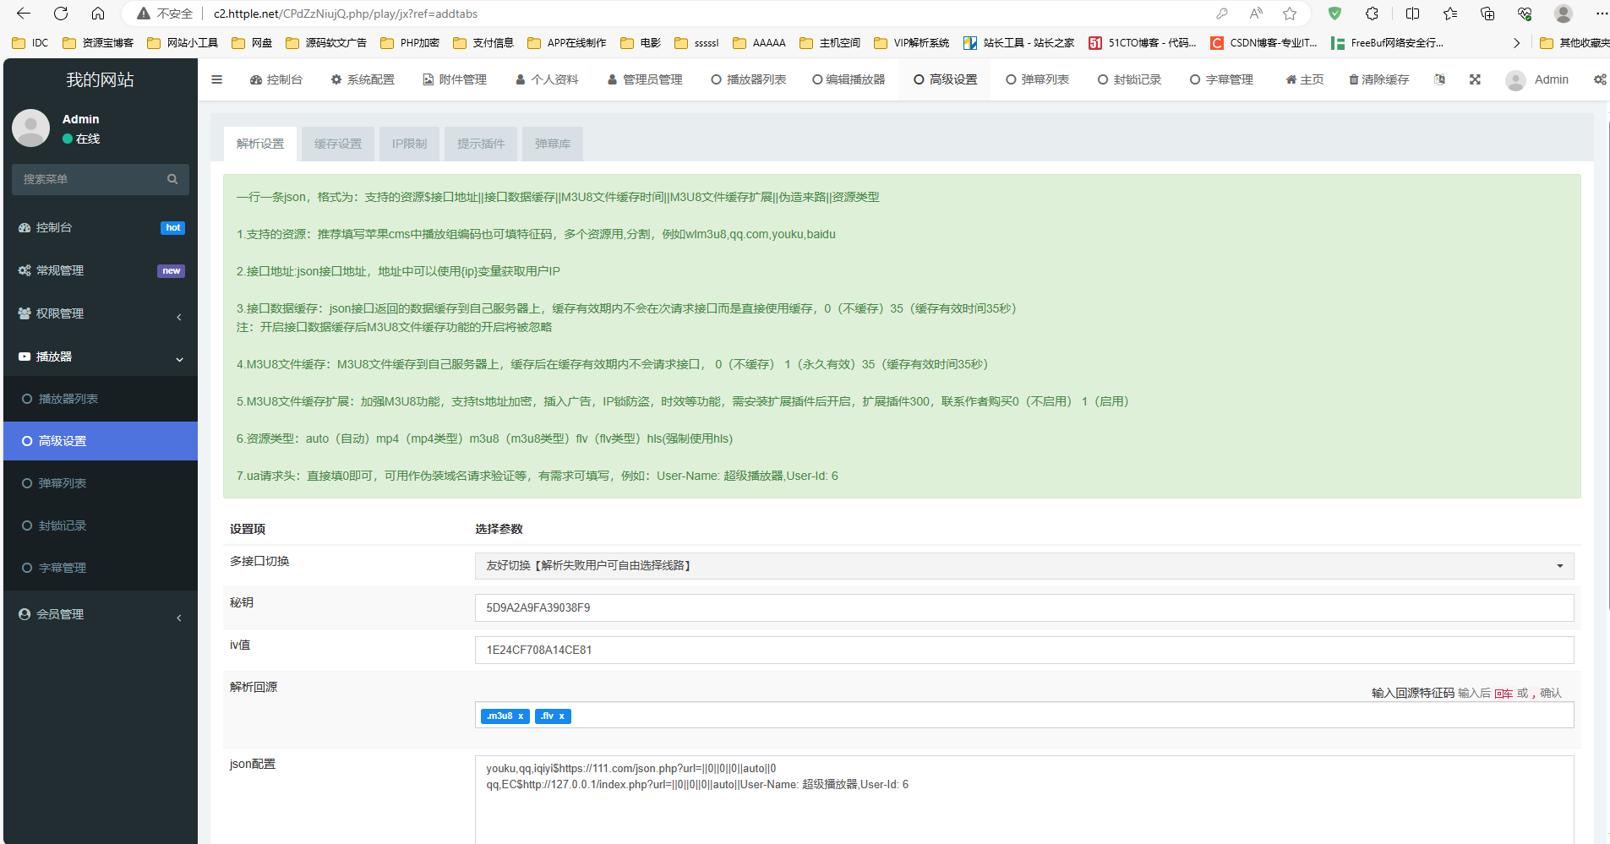Image resolution: width=1610 pixels, height=844 pixels.
Task: Open the control sidebar gears icon at top right
Action: pos(1600,79)
